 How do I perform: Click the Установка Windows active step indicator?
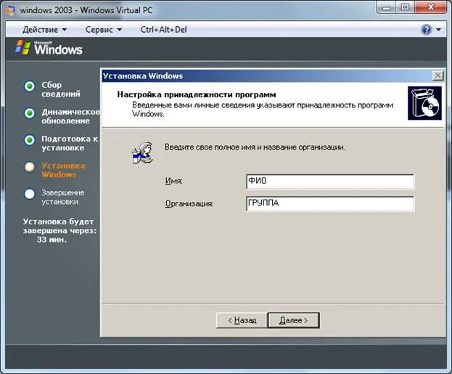(x=30, y=167)
